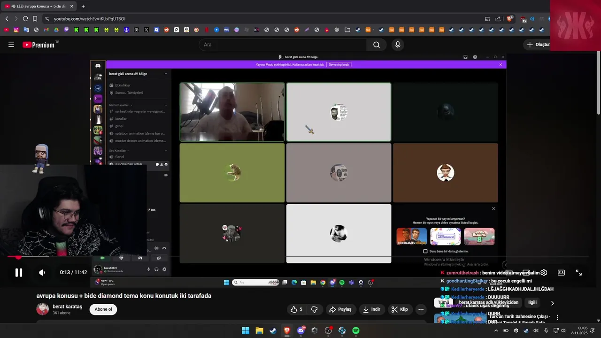
Task: Subscribe using the Abone ol button
Action: click(x=103, y=309)
